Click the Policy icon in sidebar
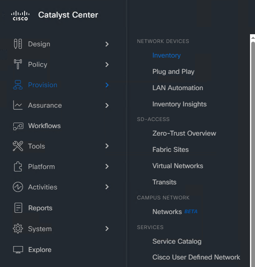 point(18,64)
